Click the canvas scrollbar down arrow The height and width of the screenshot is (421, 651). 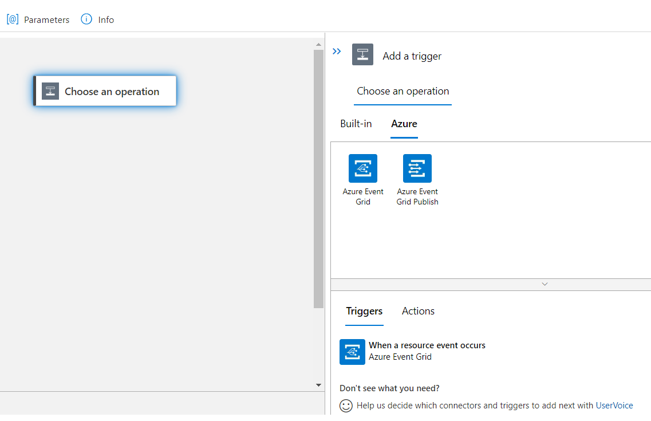click(x=318, y=385)
